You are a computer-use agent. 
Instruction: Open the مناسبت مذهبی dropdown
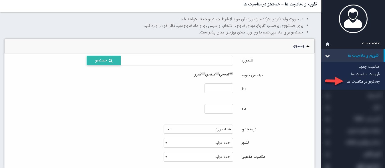click(x=198, y=157)
